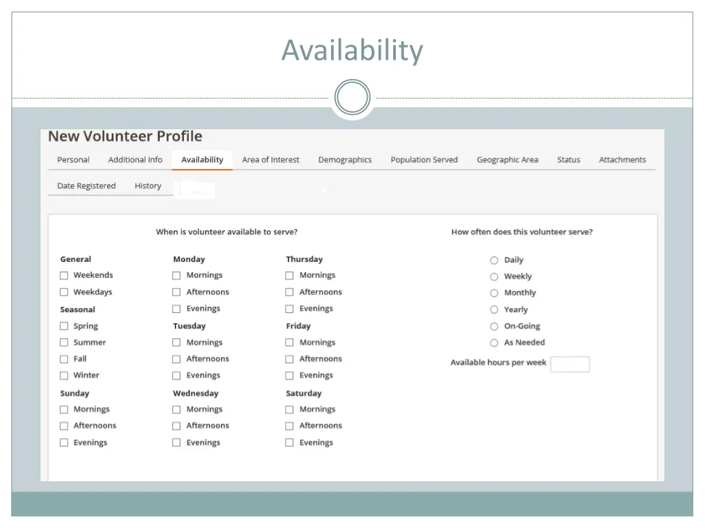705x528 pixels.
Task: Open the Attachments tab
Action: 622,159
